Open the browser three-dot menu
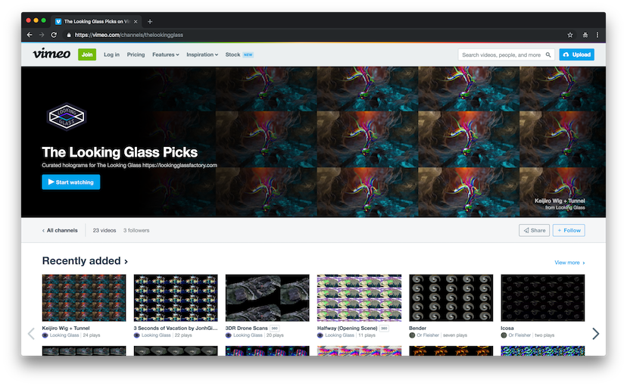This screenshot has width=627, height=386. pyautogui.click(x=597, y=35)
